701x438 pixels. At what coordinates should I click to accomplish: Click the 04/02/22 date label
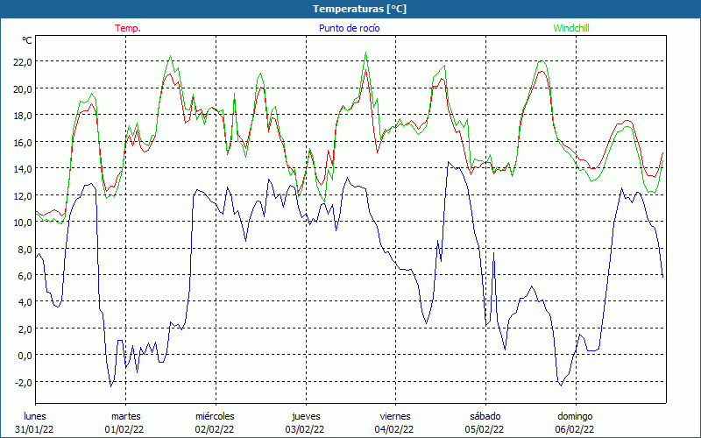pyautogui.click(x=394, y=429)
